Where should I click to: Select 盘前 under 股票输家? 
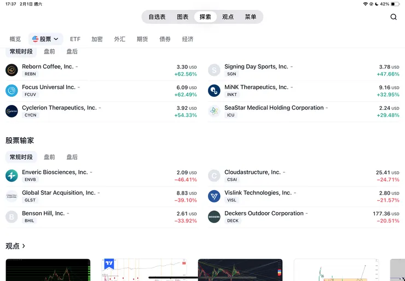[x=49, y=157]
